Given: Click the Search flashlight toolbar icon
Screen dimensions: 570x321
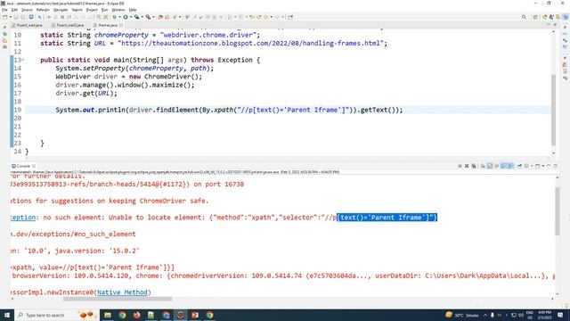Looking at the screenshot, I should click(175, 17).
